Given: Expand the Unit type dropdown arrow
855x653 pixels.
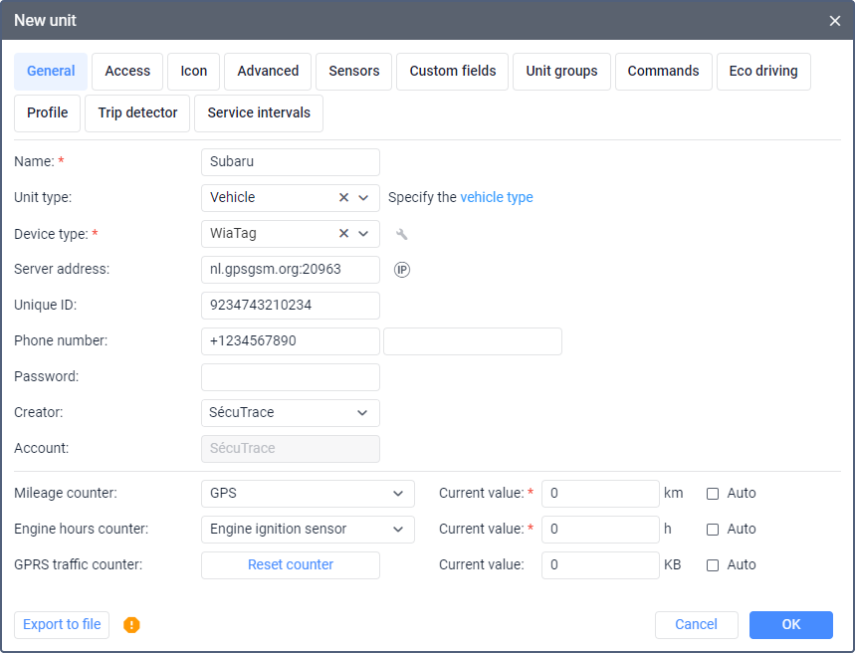Looking at the screenshot, I should tap(364, 198).
